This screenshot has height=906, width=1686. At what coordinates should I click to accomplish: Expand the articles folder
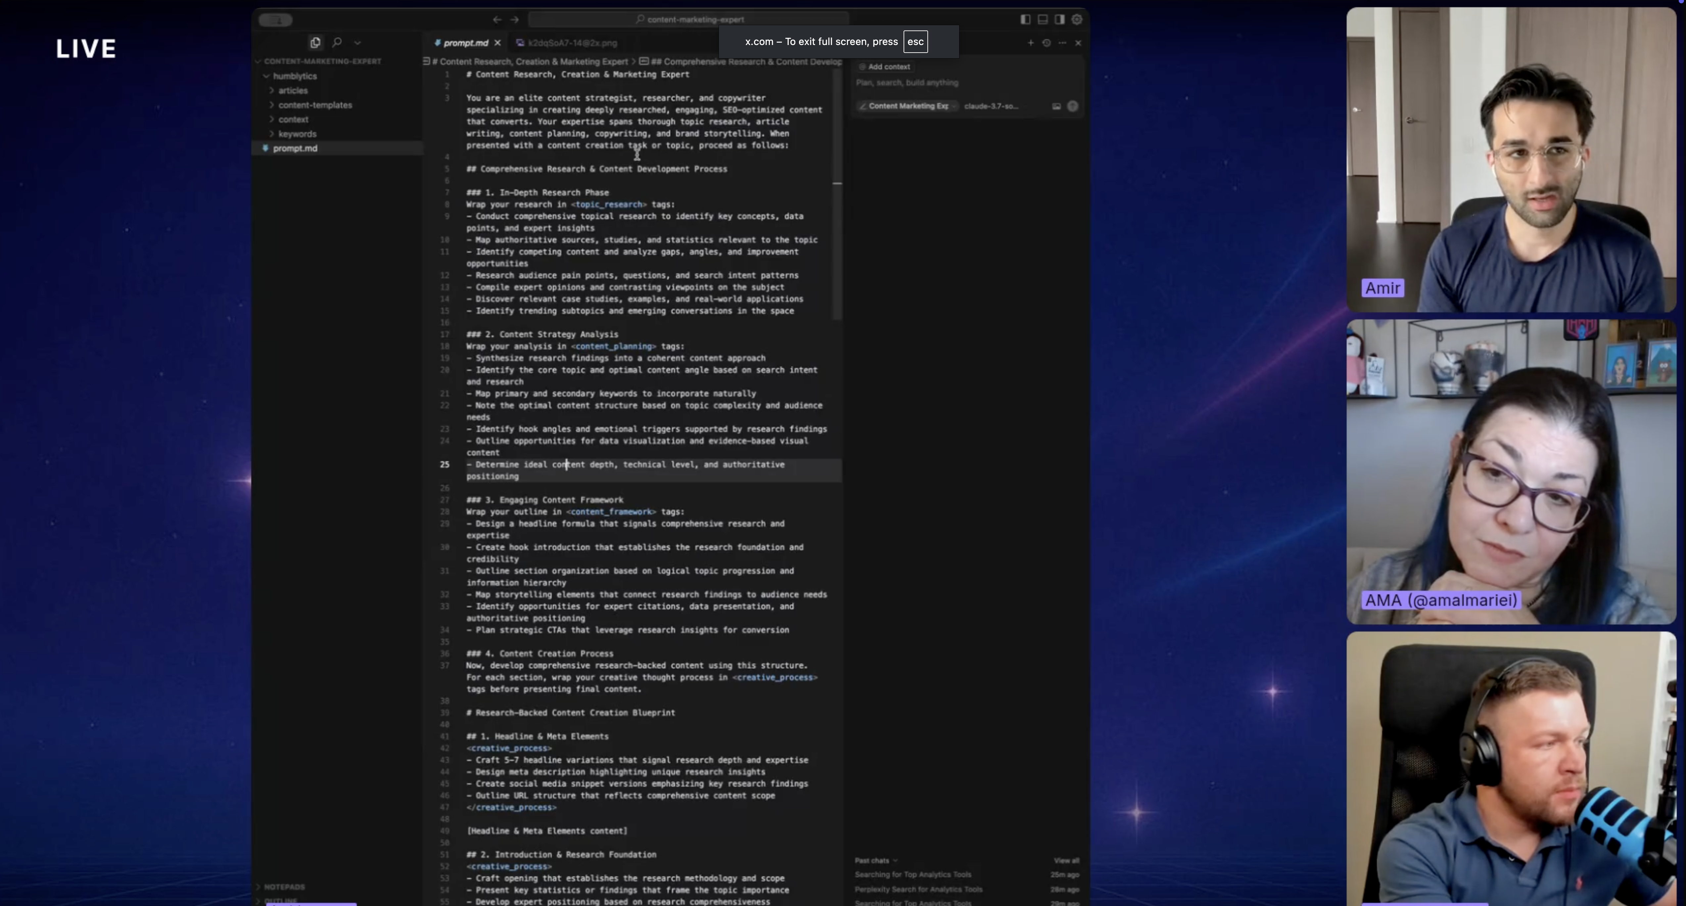(x=293, y=90)
